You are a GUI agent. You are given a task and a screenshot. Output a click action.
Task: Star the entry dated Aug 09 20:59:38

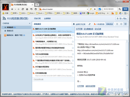[73, 41]
